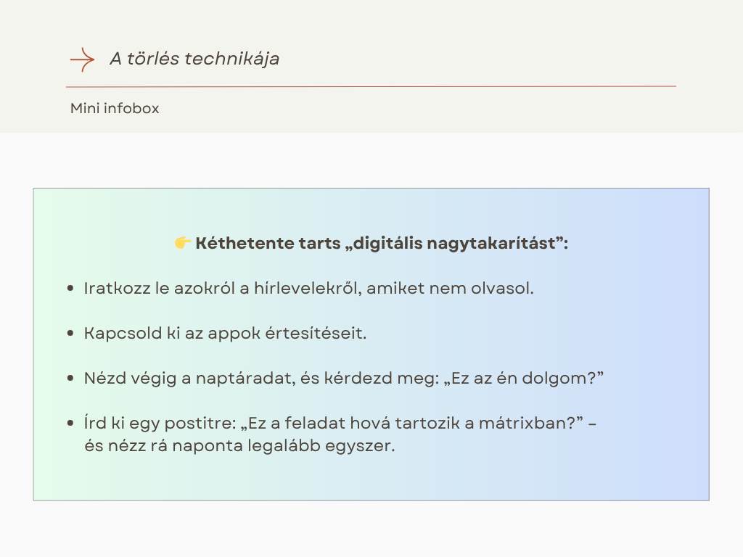Click the bullet dot before "Kapcsold ki"

pos(70,334)
